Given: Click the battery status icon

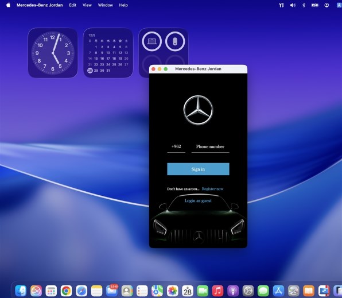Looking at the screenshot, I should [315, 5].
